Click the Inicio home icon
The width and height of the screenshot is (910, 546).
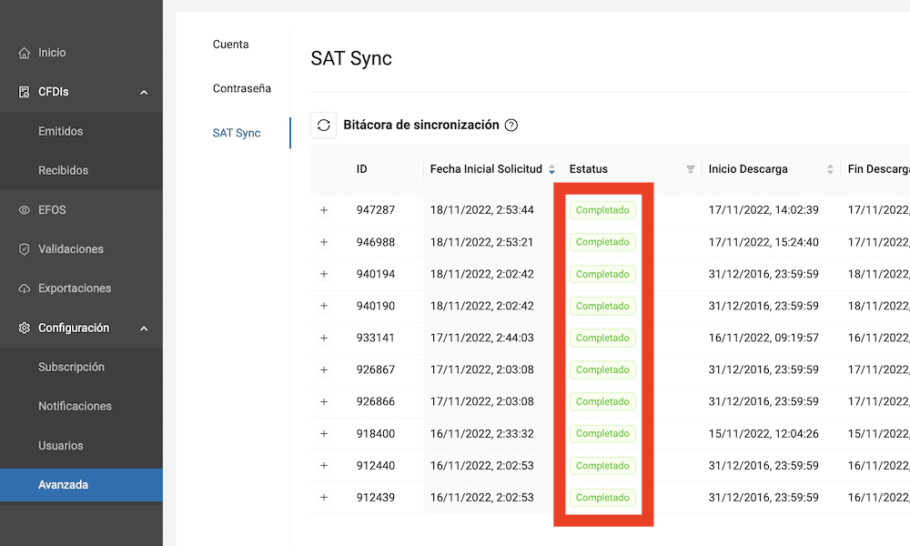[x=25, y=53]
